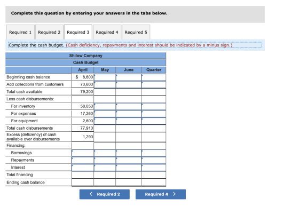The image size is (299, 213).
Task: Click May Borrowings field
Action: coord(105,153)
